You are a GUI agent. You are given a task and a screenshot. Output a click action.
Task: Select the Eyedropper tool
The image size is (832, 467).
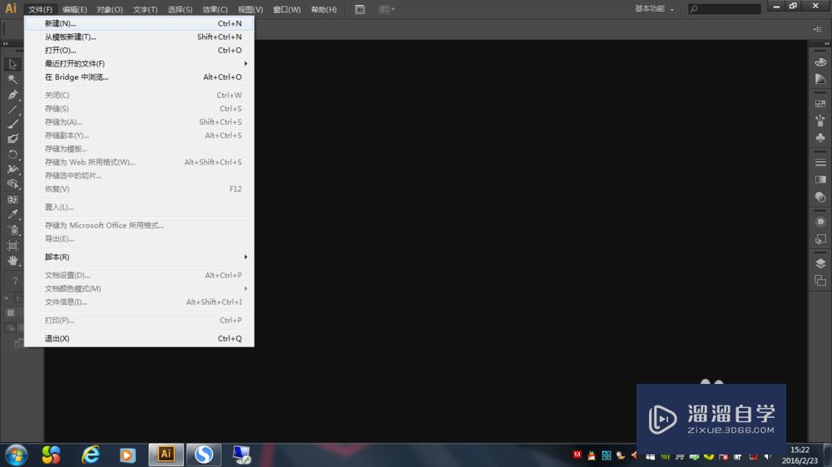(12, 214)
